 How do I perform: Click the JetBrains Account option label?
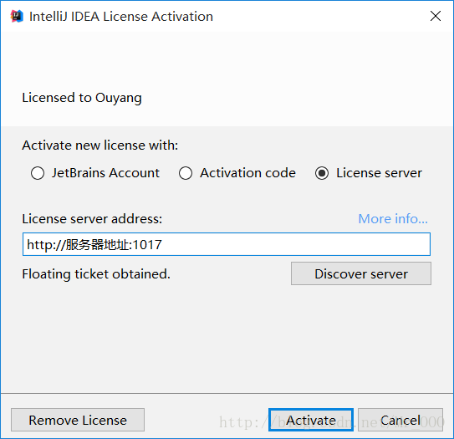(x=105, y=173)
